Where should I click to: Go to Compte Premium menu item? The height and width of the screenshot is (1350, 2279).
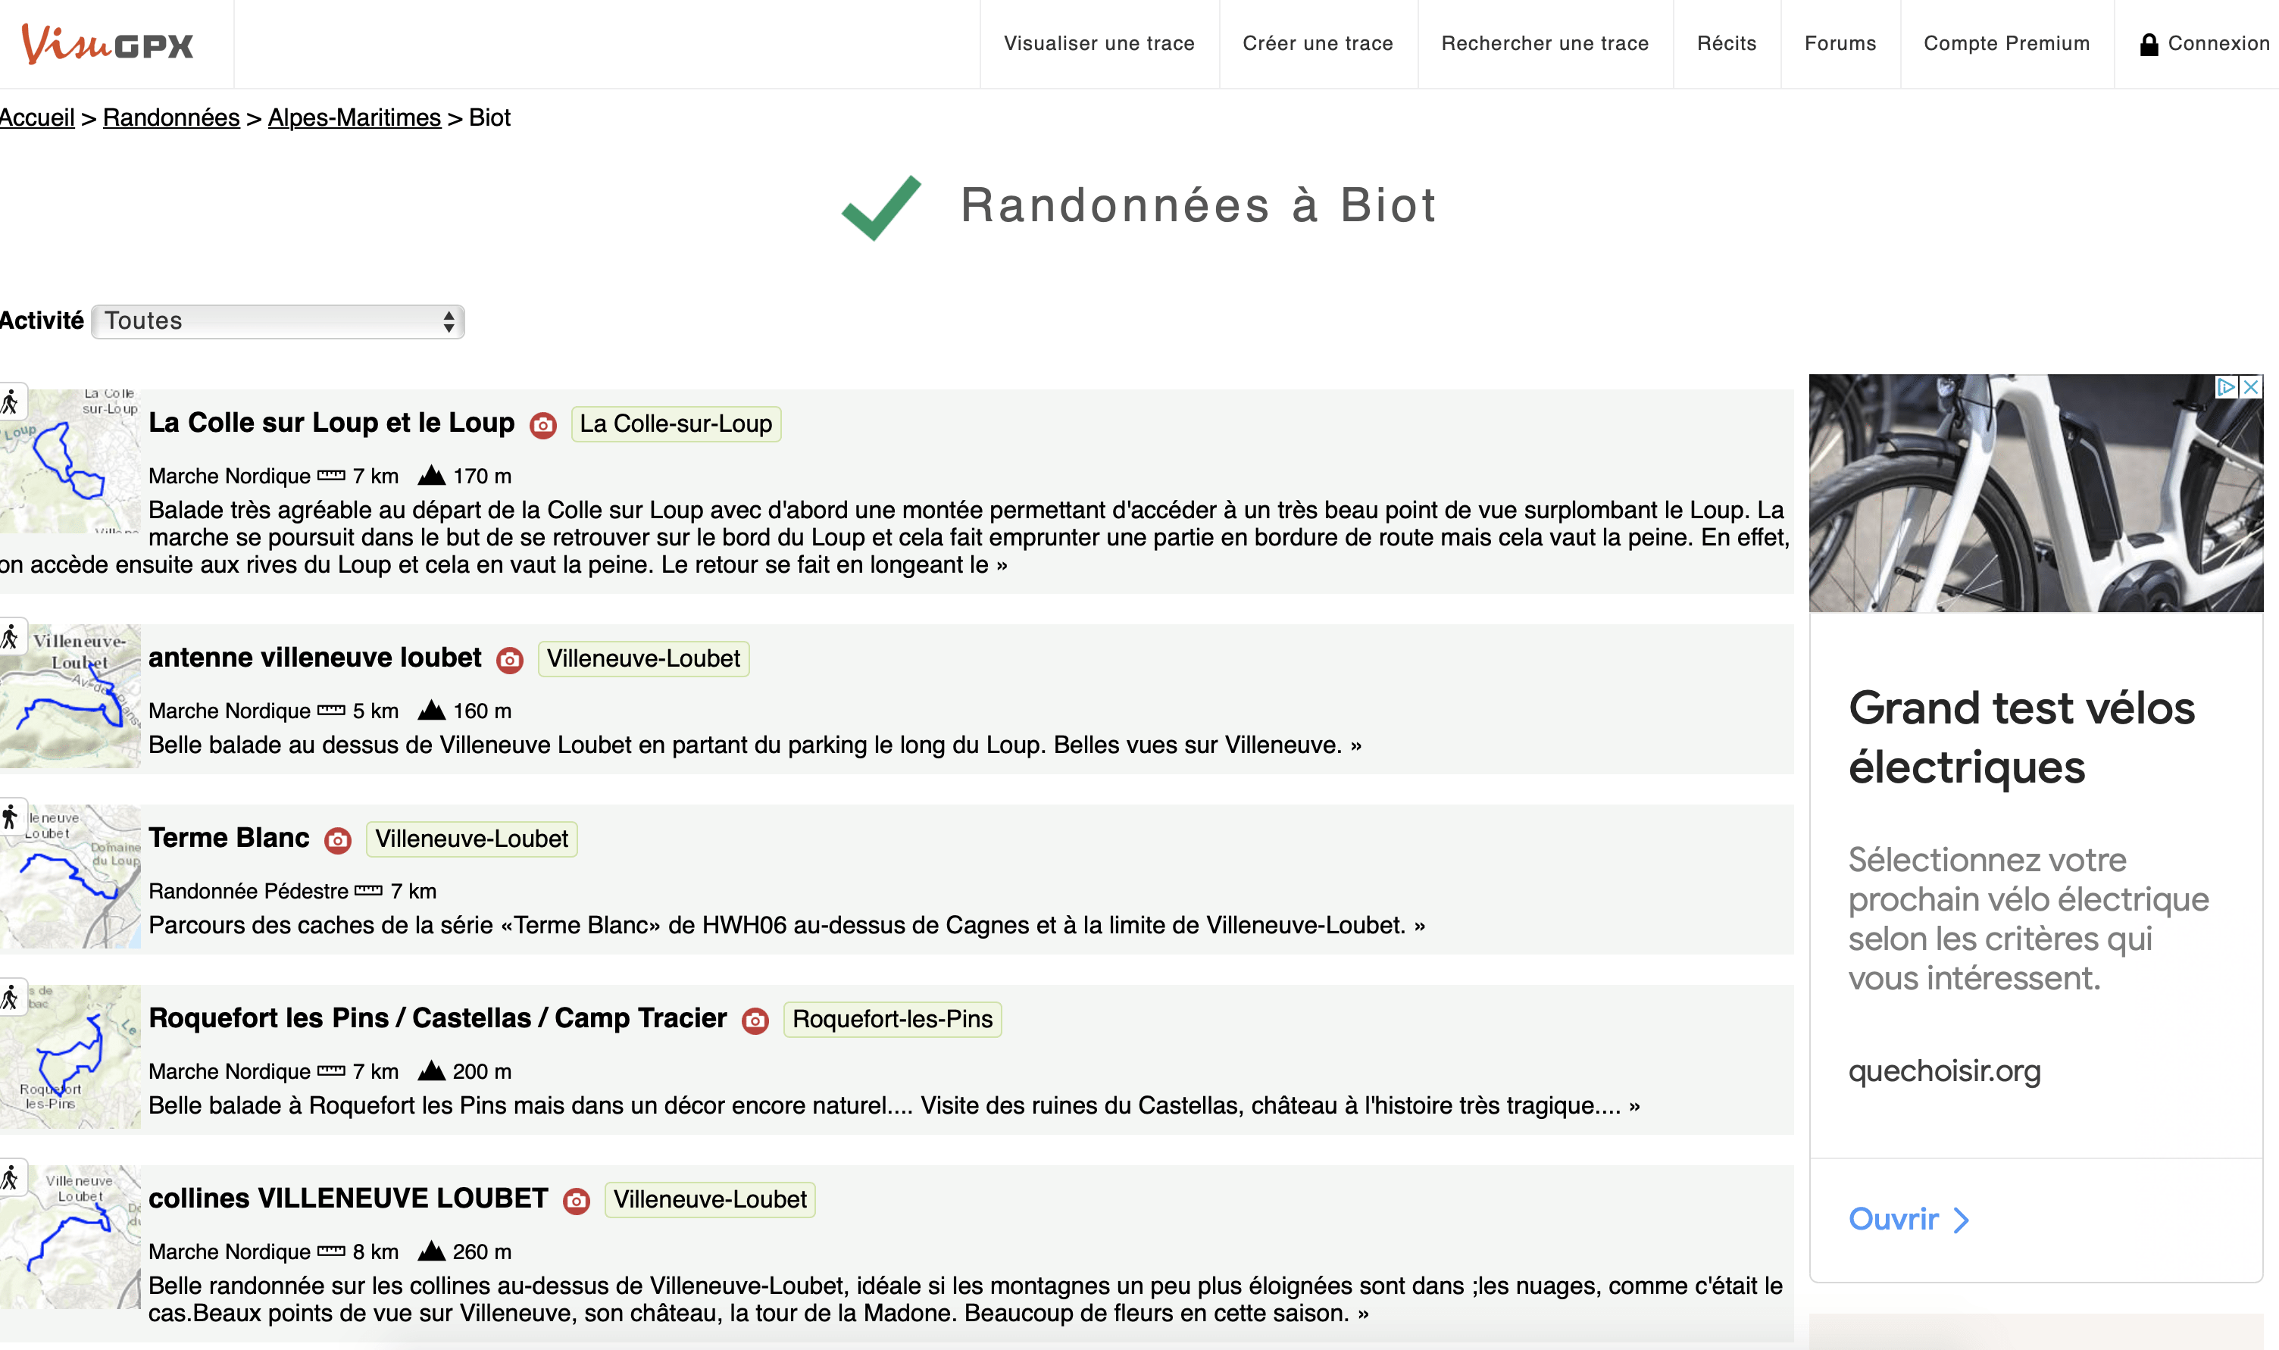coord(2006,44)
